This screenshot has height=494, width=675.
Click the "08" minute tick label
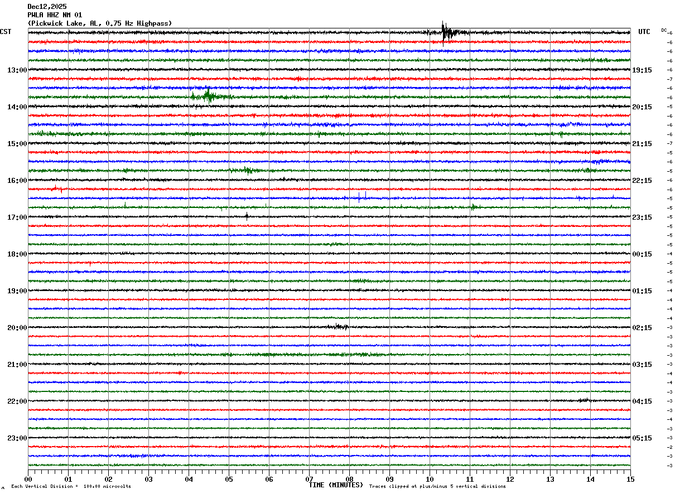[x=349, y=479]
